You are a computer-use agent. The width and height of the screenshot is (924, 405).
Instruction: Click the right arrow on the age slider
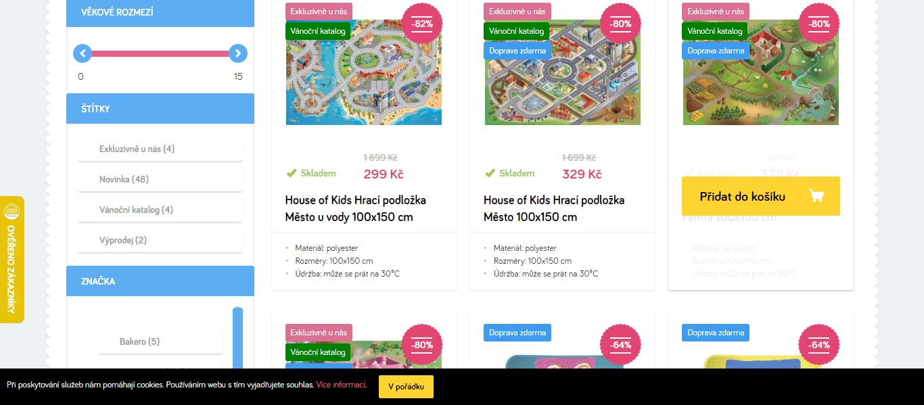(x=238, y=53)
